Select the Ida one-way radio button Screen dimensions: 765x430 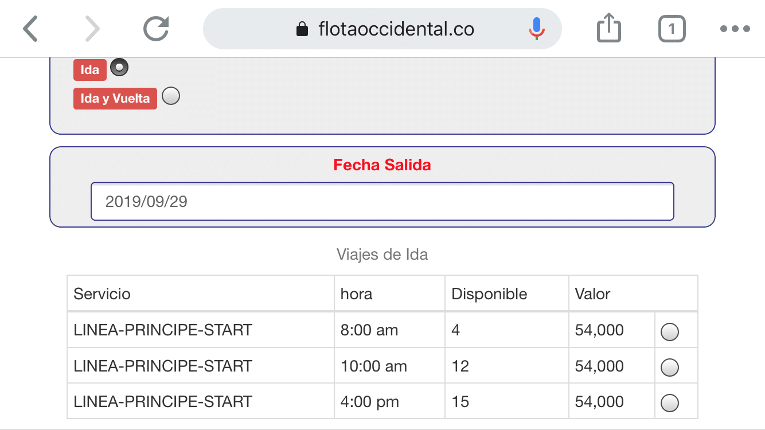pyautogui.click(x=119, y=68)
